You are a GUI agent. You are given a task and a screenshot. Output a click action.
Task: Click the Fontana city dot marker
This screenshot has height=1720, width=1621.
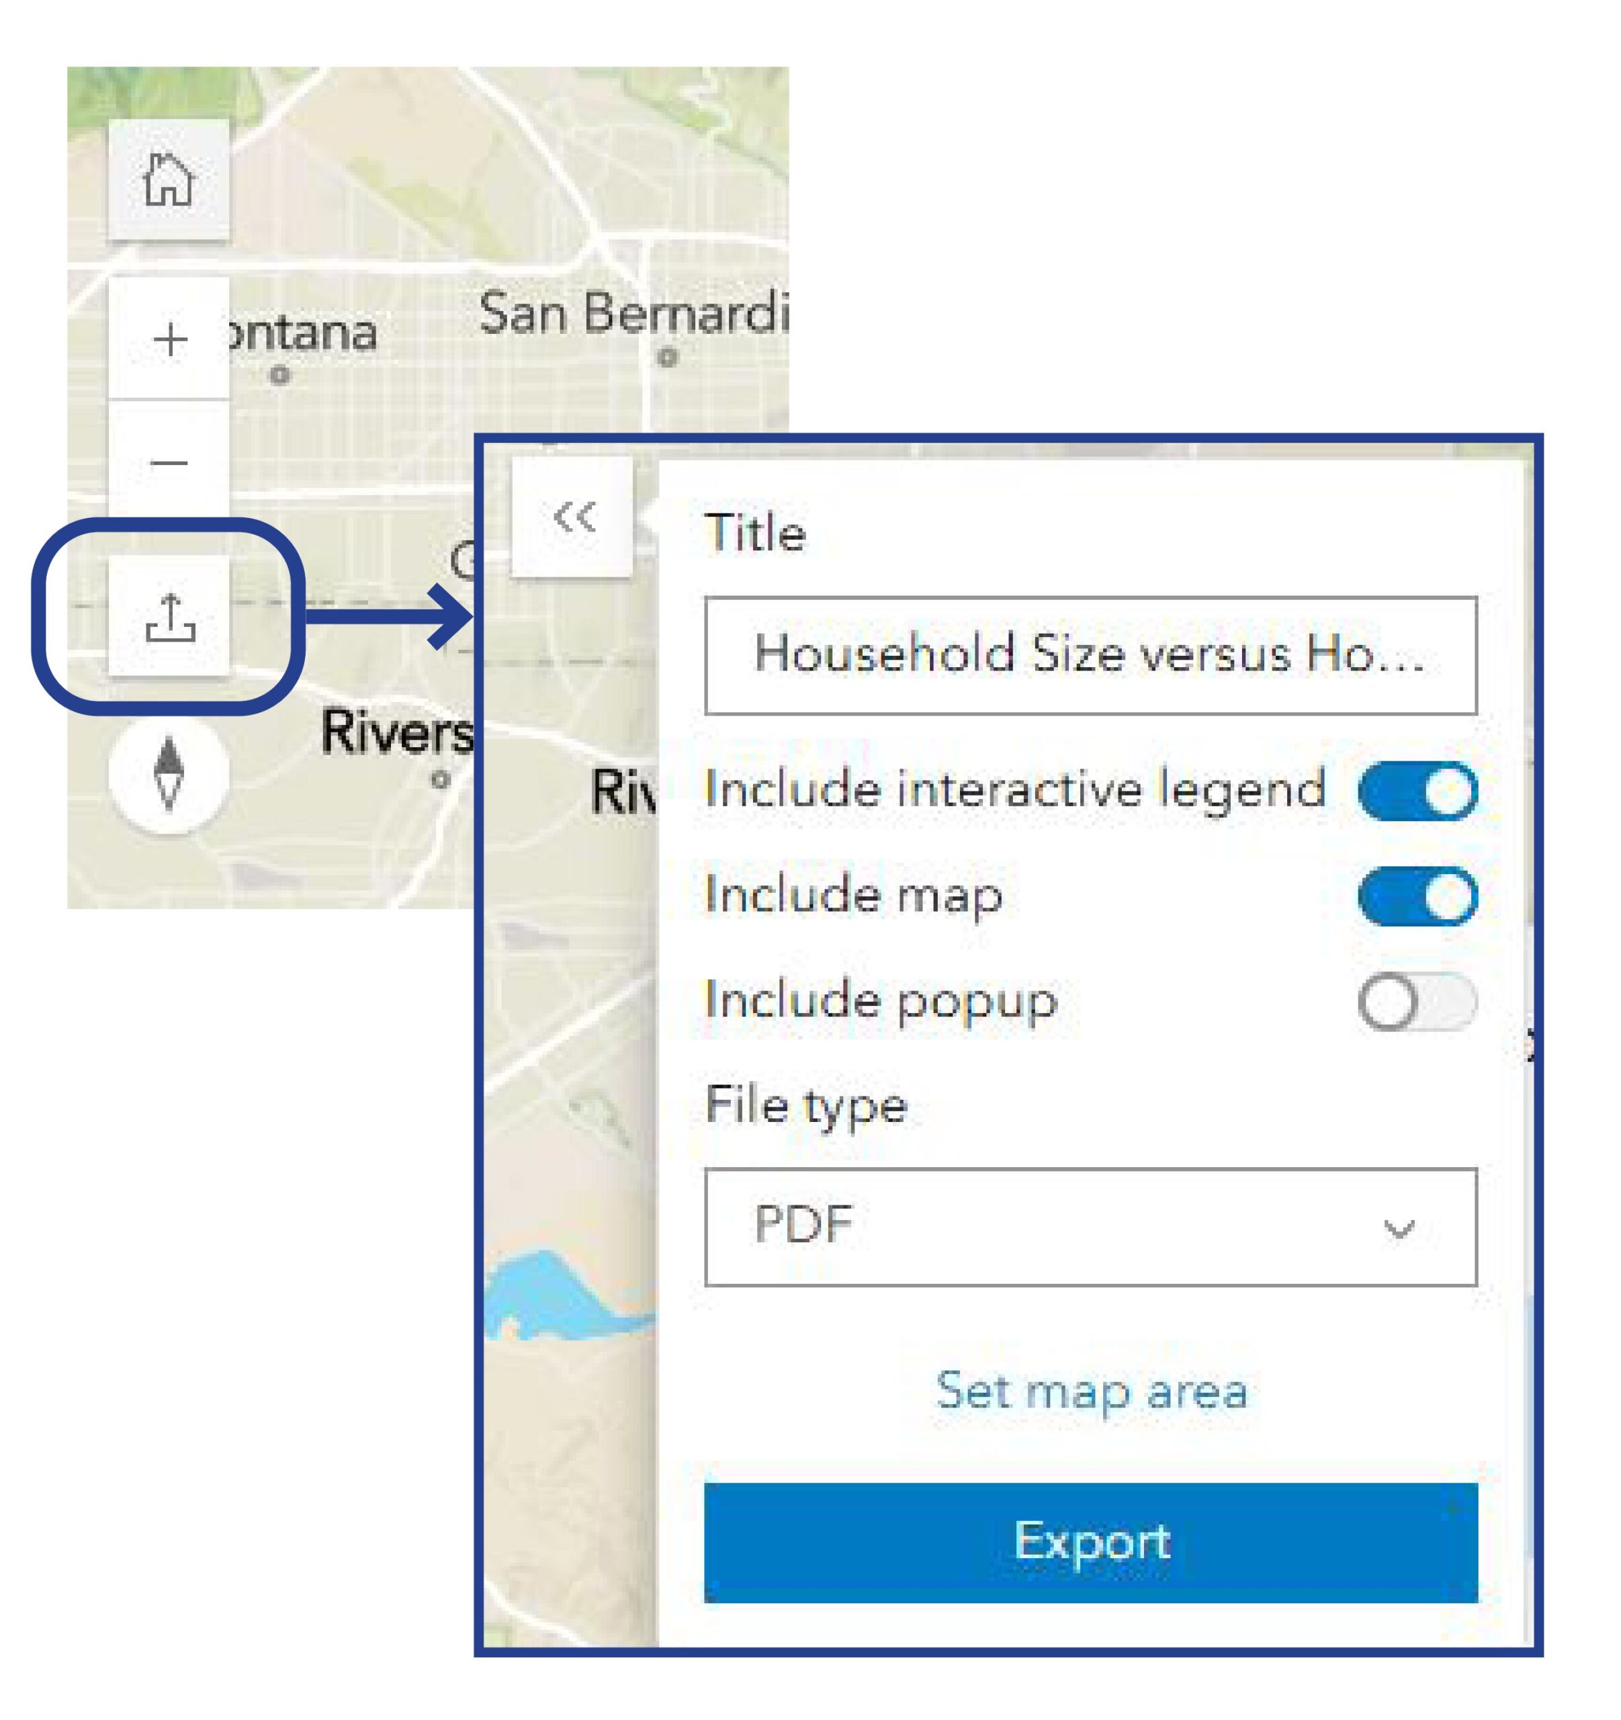(279, 375)
